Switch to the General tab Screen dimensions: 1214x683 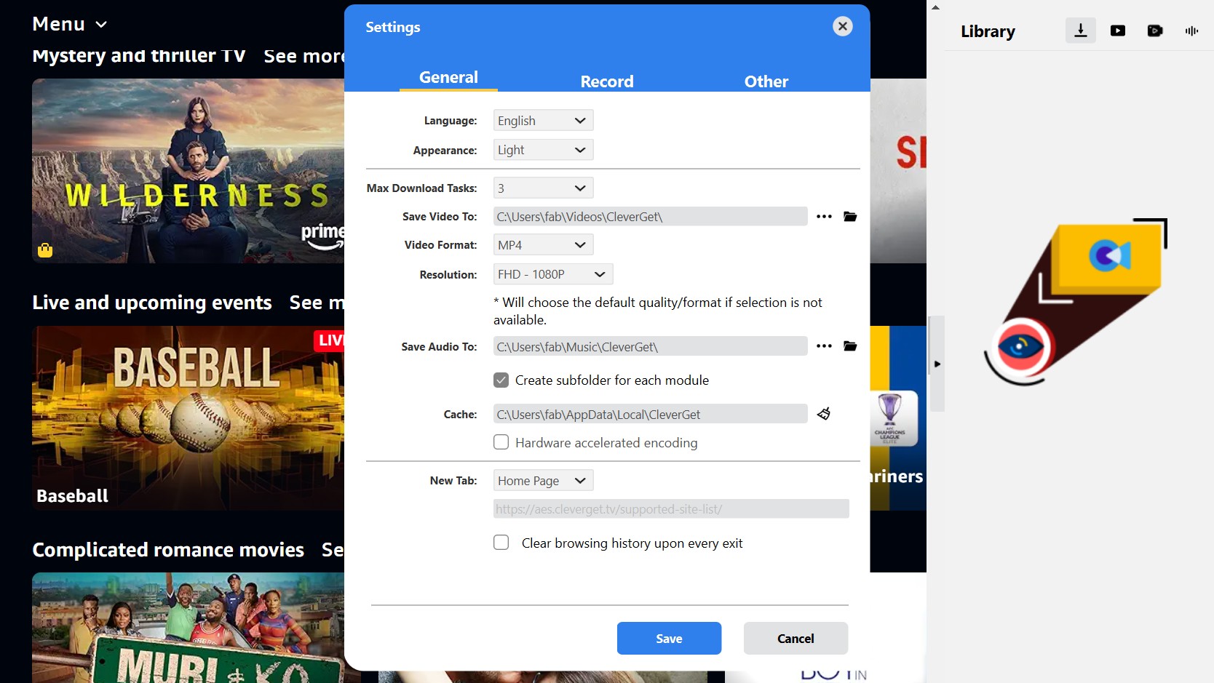(448, 77)
